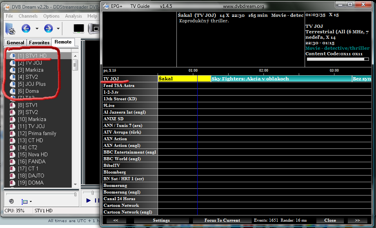Image resolution: width=376 pixels, height=228 pixels.
Task: Click Bloomberg row in EPG guide
Action: 130,172
